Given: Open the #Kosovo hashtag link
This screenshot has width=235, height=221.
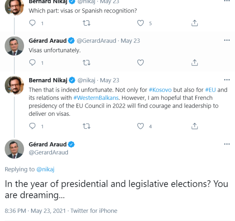Looking at the screenshot, I should click(160, 90).
